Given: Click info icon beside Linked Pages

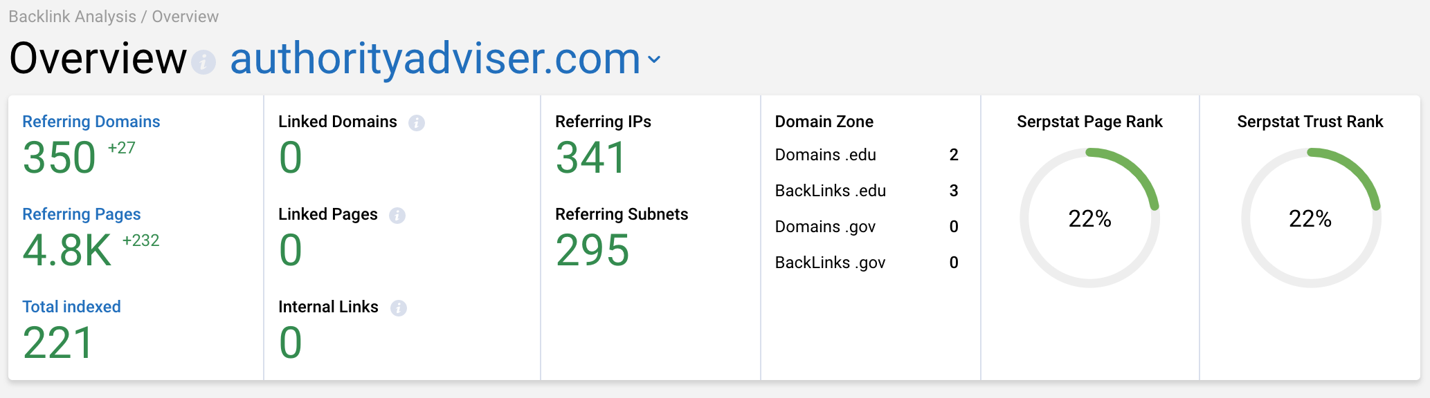Looking at the screenshot, I should tap(397, 216).
